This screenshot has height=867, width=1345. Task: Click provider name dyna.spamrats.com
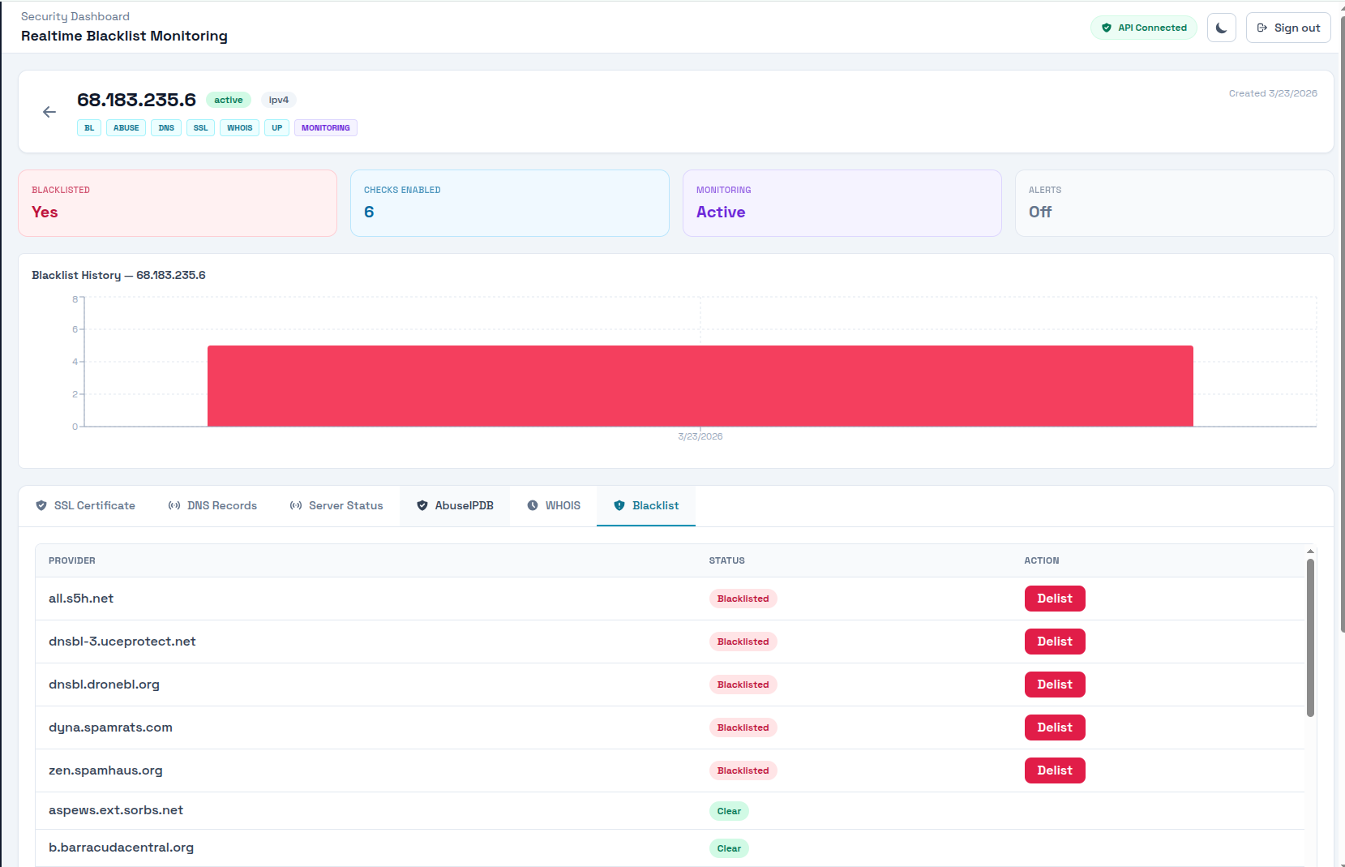coord(110,728)
